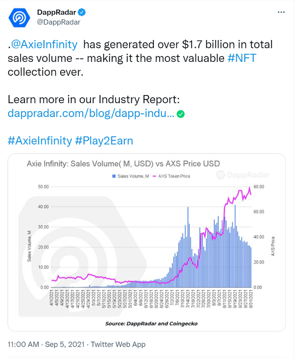Click the #NFT hashtag

click(x=241, y=58)
